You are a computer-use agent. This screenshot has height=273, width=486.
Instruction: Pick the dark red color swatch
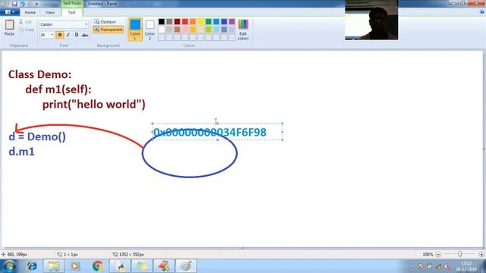[x=177, y=22]
